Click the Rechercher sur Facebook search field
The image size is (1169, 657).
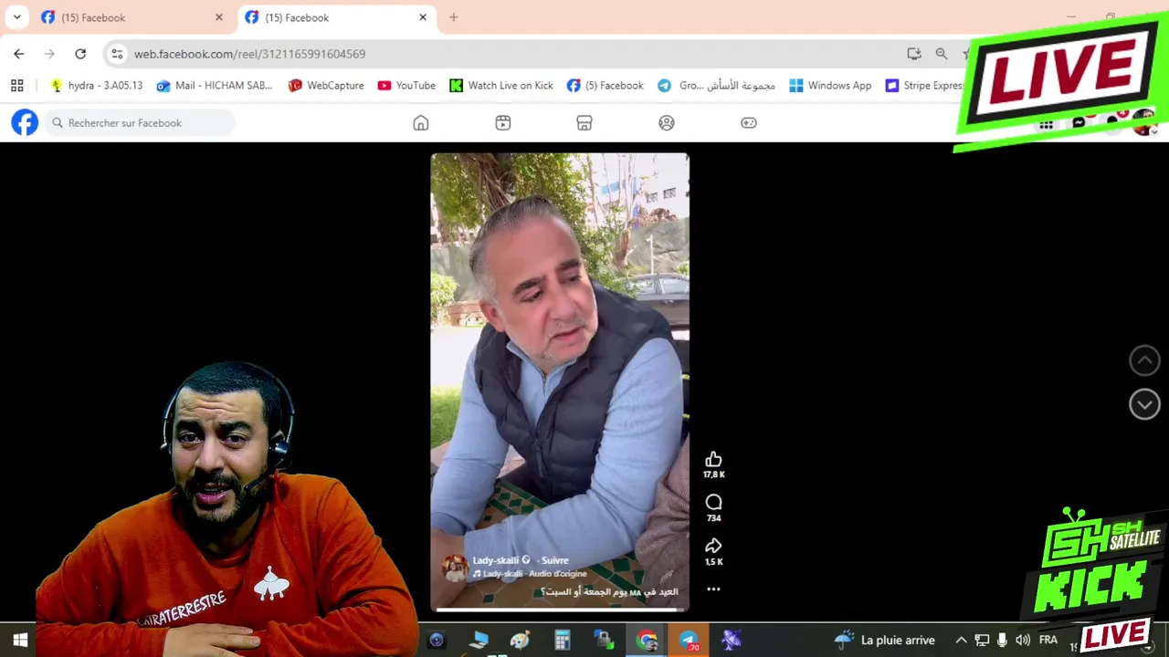pos(139,122)
